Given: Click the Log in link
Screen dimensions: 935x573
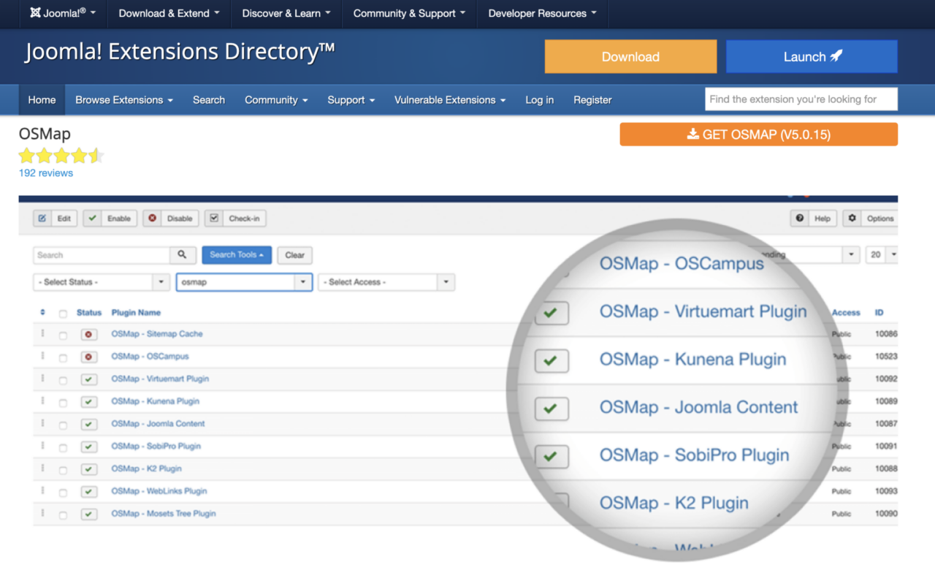Looking at the screenshot, I should [x=540, y=100].
